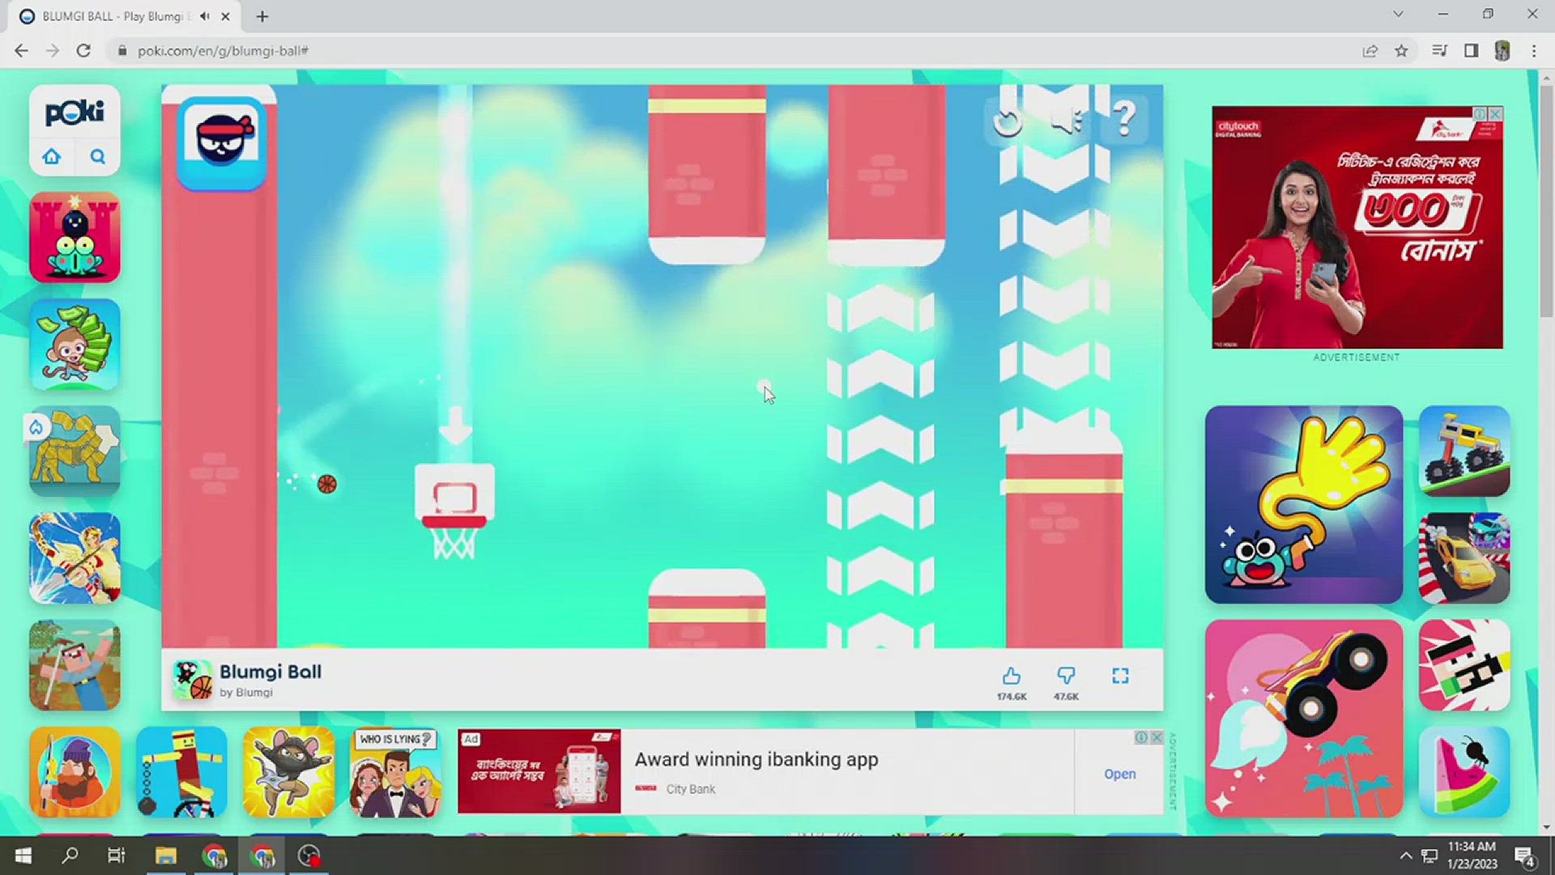Open the in-game help question mark

(1124, 120)
